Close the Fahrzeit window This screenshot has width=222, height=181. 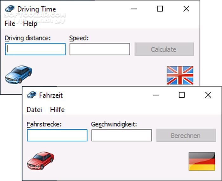pos(208,95)
